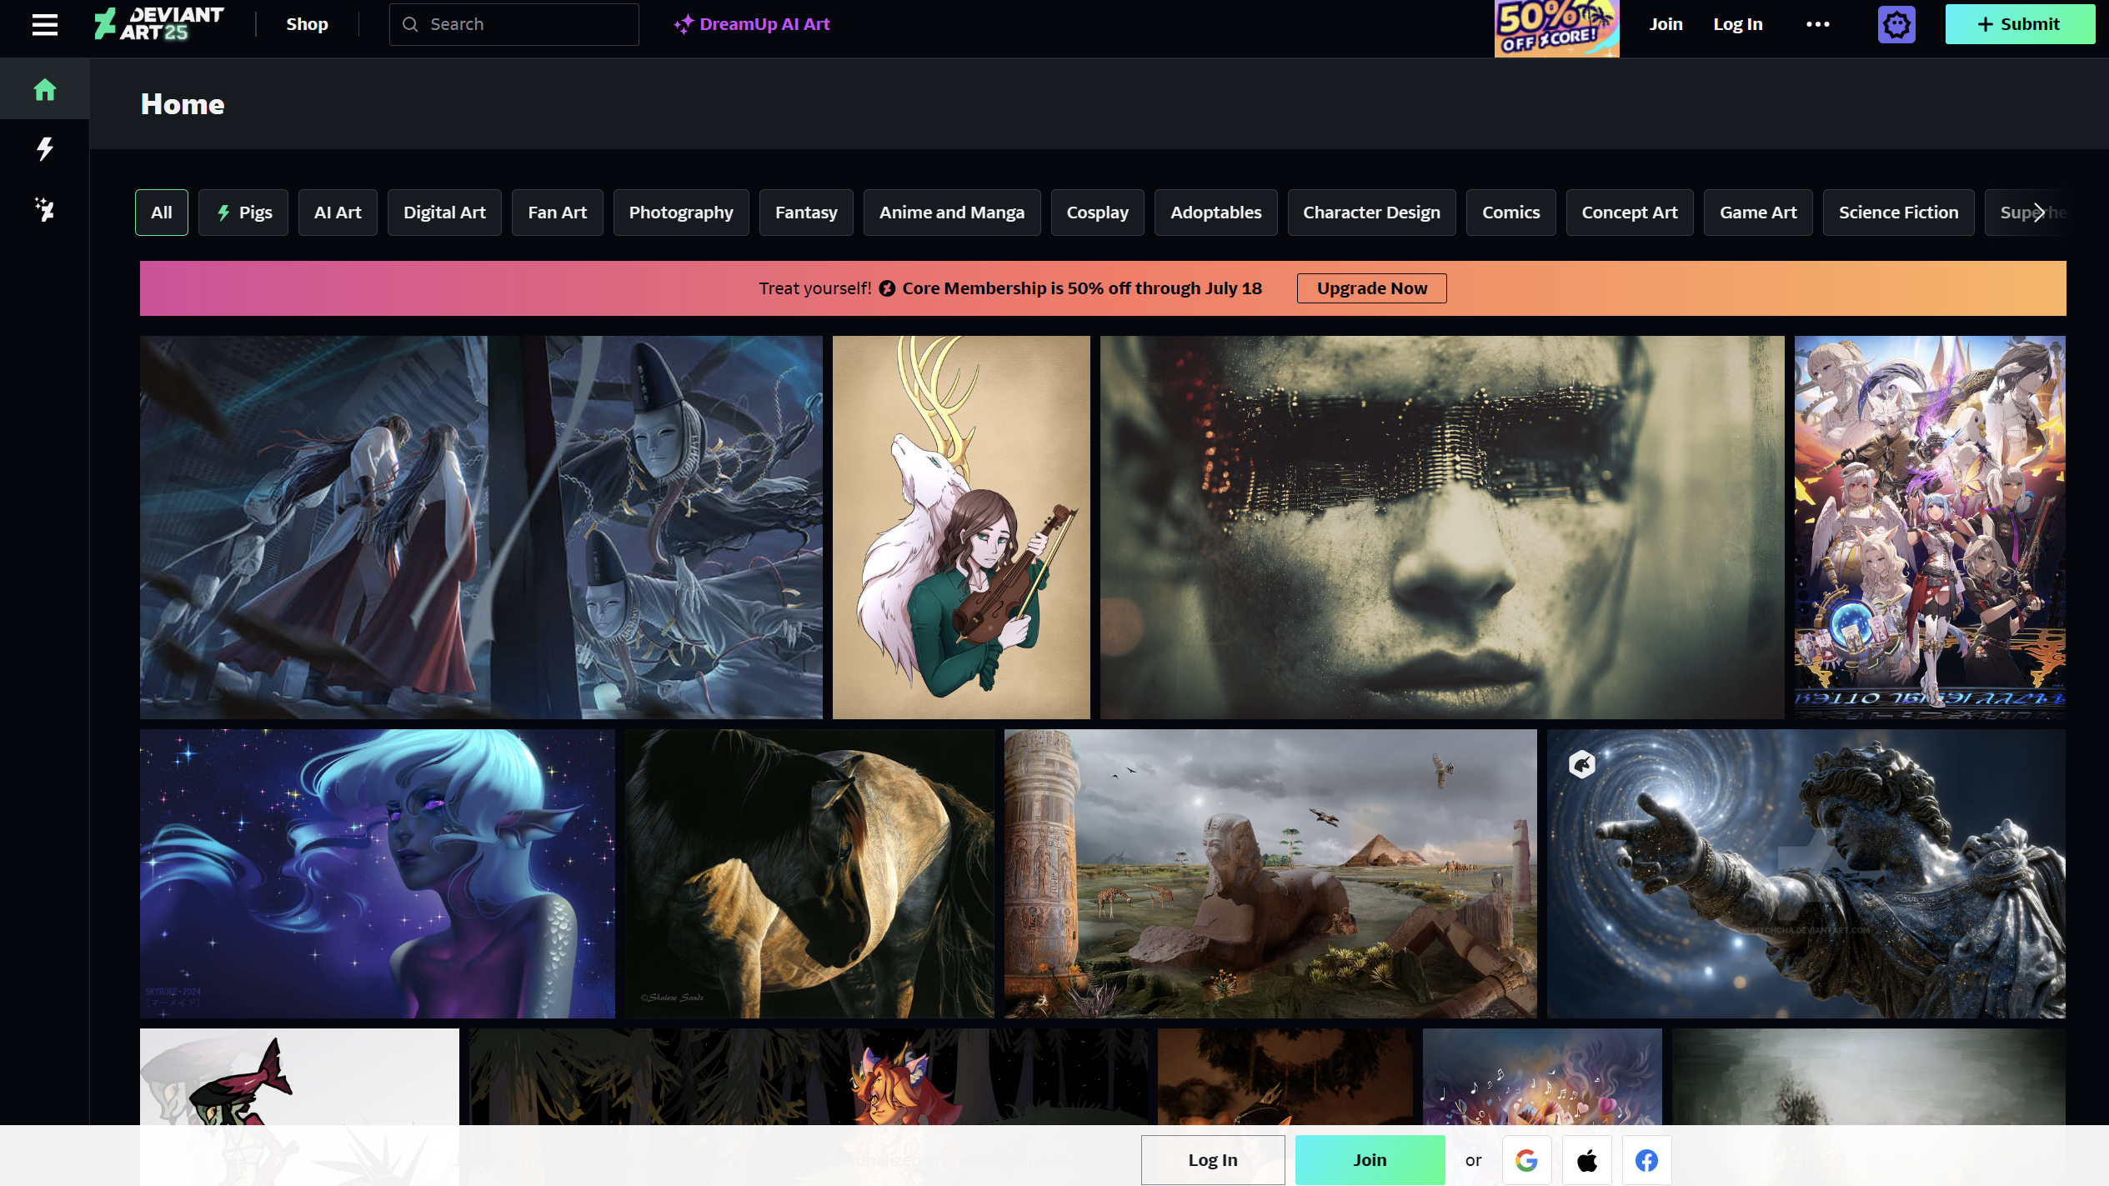Open DreamUp AI Art link

coord(752,24)
